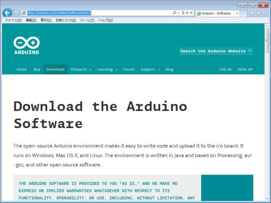Screen dimensions: 271x203
Task: Go to the Home nav link
Action: [x=22, y=69]
